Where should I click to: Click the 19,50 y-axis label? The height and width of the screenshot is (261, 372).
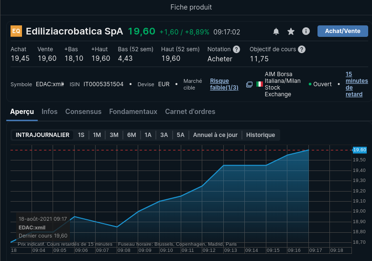point(359,160)
